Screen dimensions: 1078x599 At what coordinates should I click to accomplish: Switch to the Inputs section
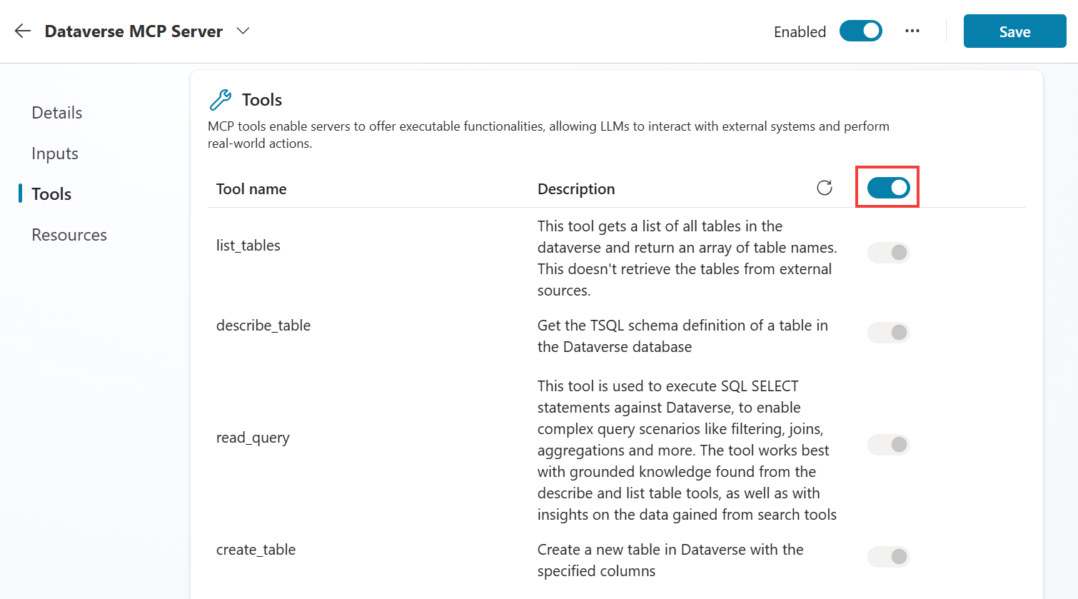tap(54, 153)
